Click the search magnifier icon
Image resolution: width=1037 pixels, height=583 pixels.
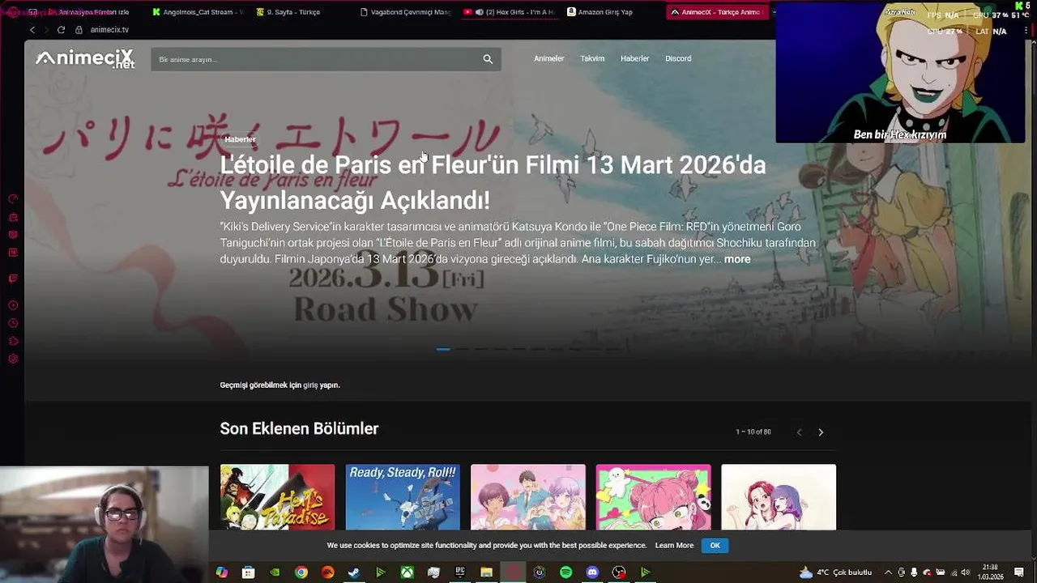click(488, 59)
